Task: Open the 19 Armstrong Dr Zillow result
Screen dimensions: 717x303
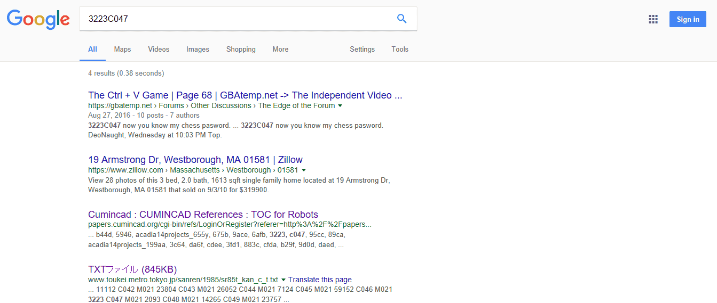Action: tap(195, 160)
